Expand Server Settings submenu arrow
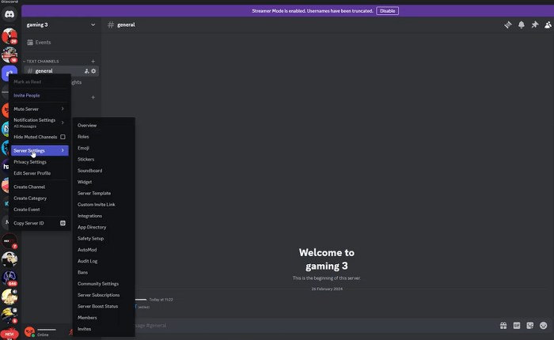The width and height of the screenshot is (554, 340). click(63, 150)
